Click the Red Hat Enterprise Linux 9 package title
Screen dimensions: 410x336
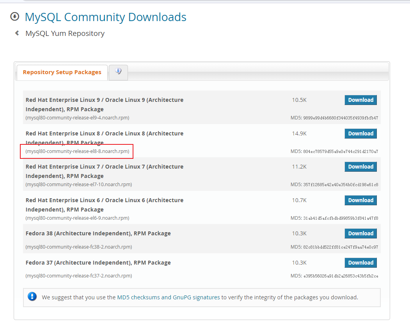105,105
